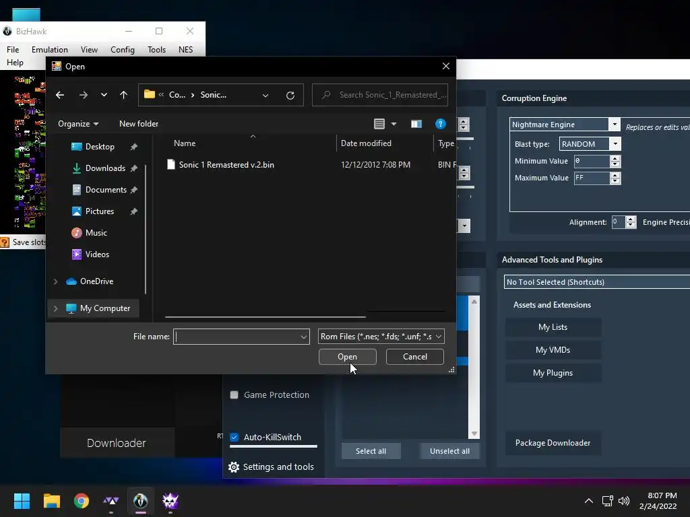Open the Organize dropdown menu

tap(78, 124)
